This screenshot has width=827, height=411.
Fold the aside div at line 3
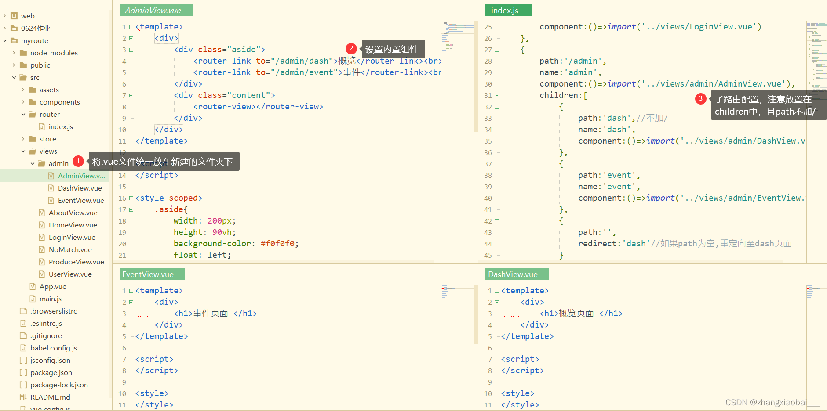point(131,50)
